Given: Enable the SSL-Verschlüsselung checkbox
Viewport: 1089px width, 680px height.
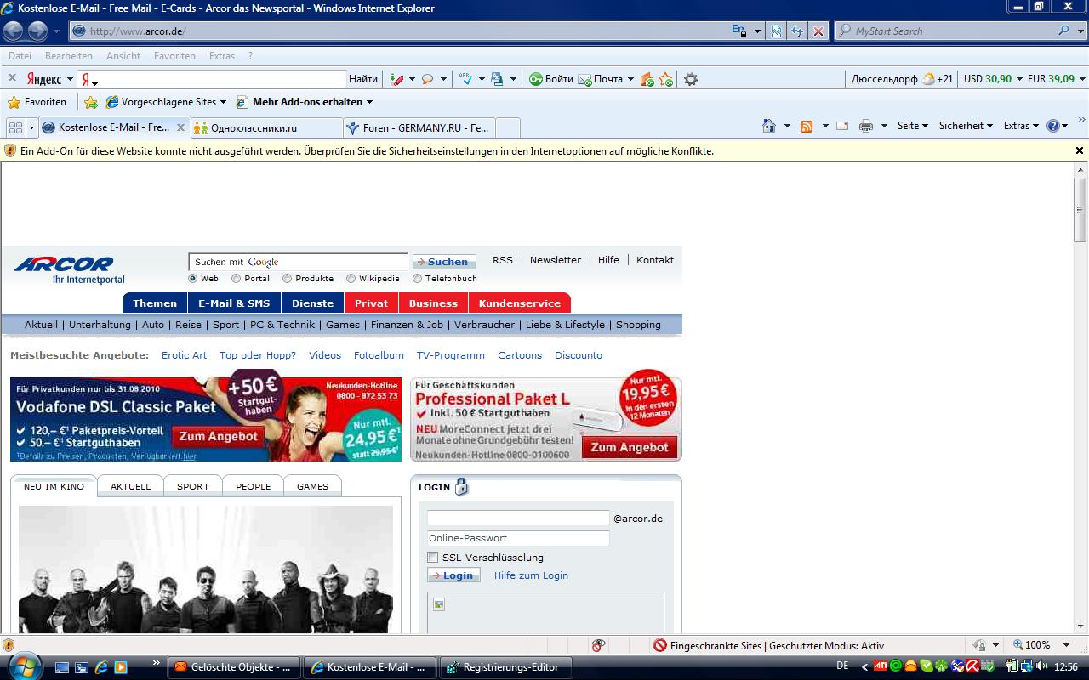Looking at the screenshot, I should (x=433, y=558).
